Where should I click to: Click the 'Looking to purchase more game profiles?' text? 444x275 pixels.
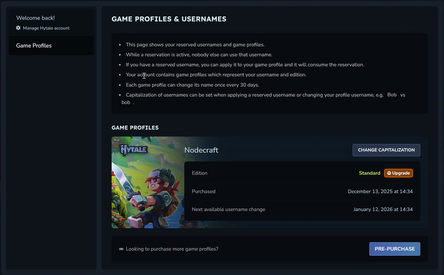(x=172, y=249)
